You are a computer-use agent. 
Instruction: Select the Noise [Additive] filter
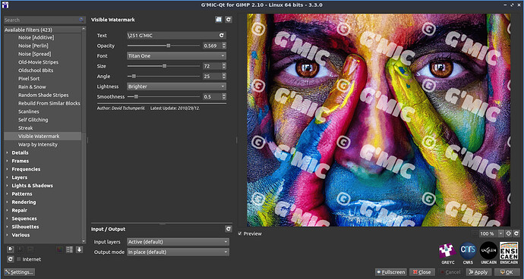tap(36, 37)
